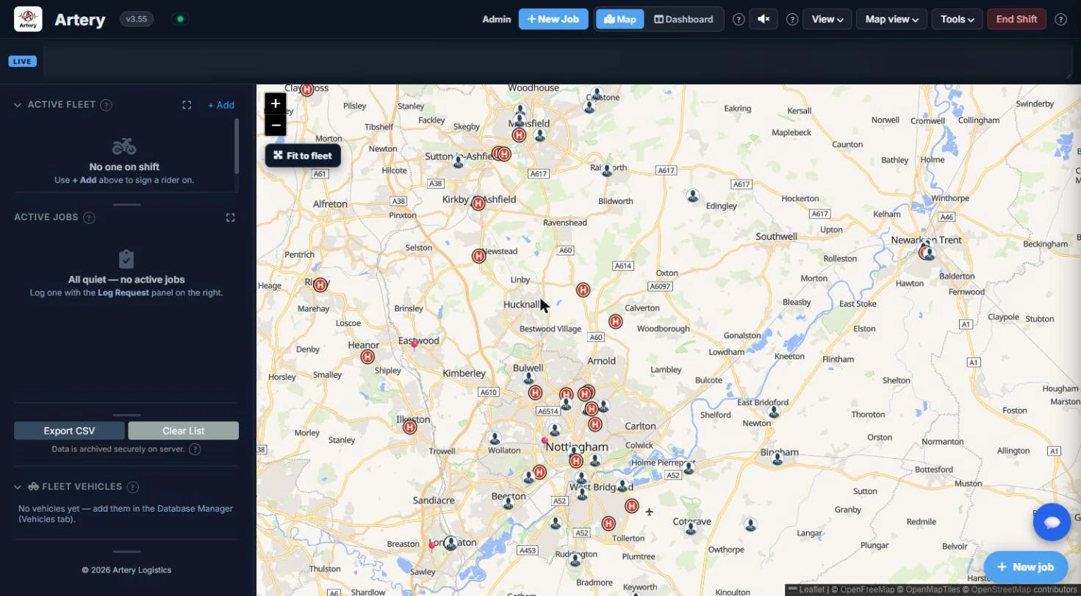Open the chat bubble widget
Image resolution: width=1081 pixels, height=596 pixels.
click(x=1052, y=522)
